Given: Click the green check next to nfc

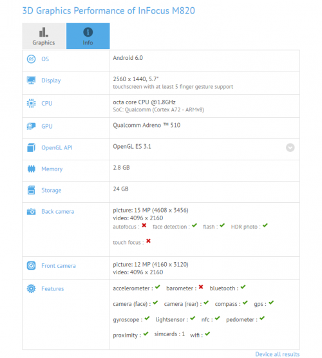Looking at the screenshot, I should (218, 318).
